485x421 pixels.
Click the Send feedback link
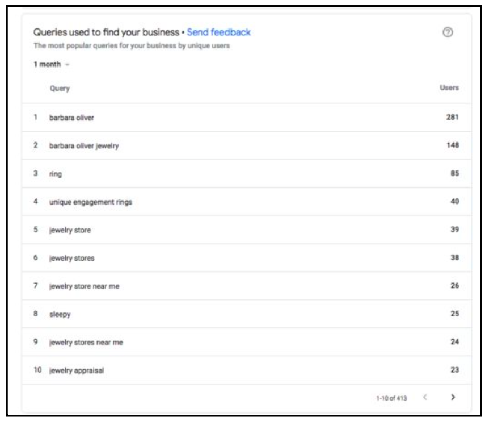point(218,32)
